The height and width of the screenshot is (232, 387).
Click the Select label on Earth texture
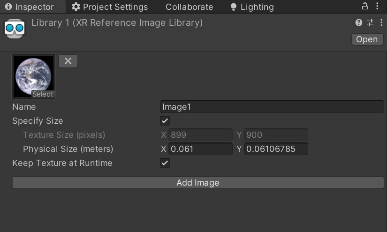point(43,94)
